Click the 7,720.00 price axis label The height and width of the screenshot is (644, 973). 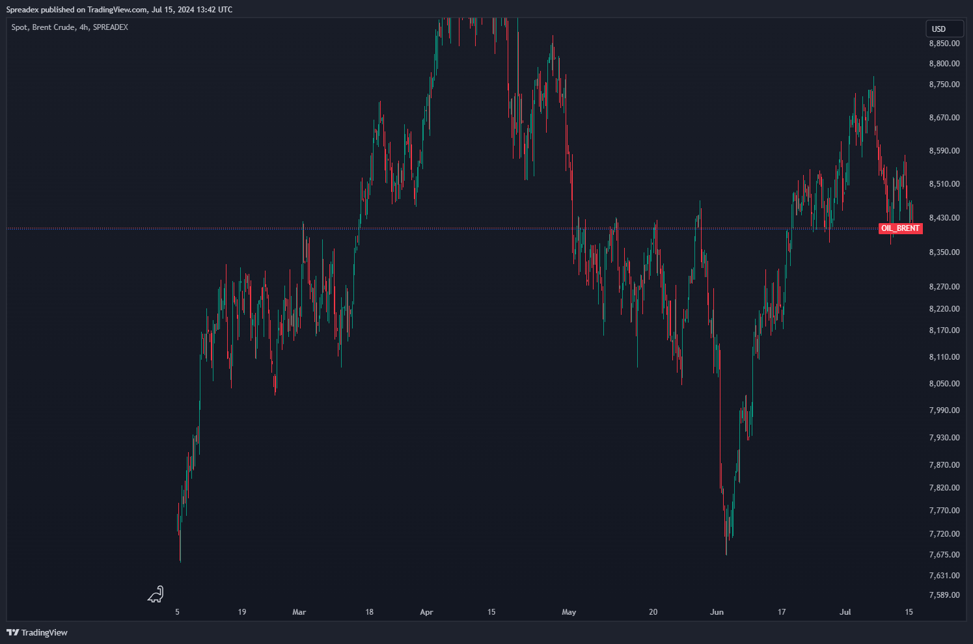[944, 534]
